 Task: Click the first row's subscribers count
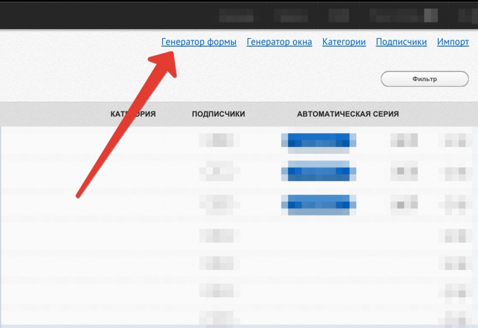tap(217, 141)
